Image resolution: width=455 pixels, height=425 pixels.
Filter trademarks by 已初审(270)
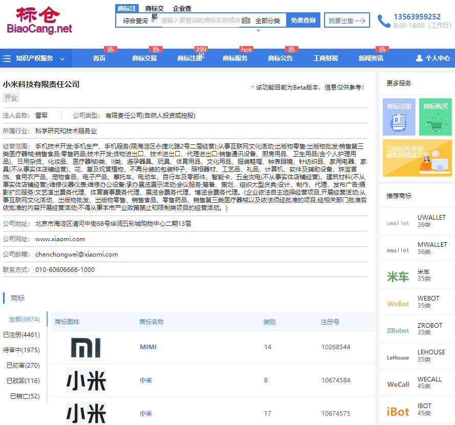pos(23,366)
